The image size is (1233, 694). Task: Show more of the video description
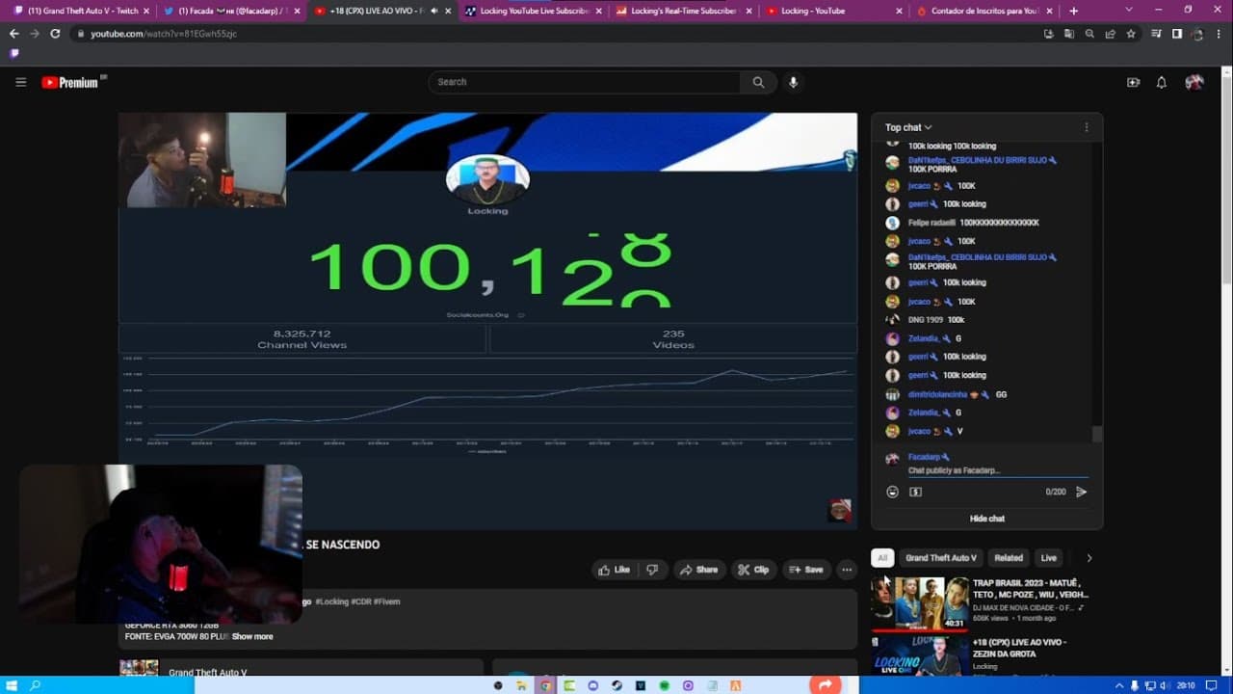point(252,636)
